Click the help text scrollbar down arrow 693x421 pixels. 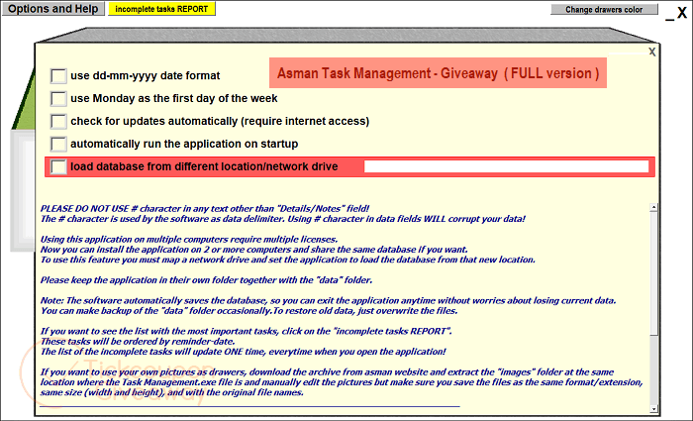653,409
